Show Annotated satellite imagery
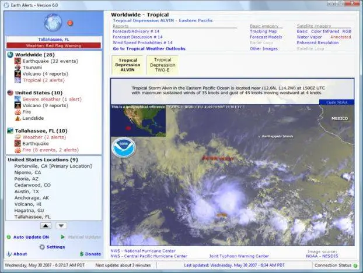363x273 pixels. (x=341, y=37)
